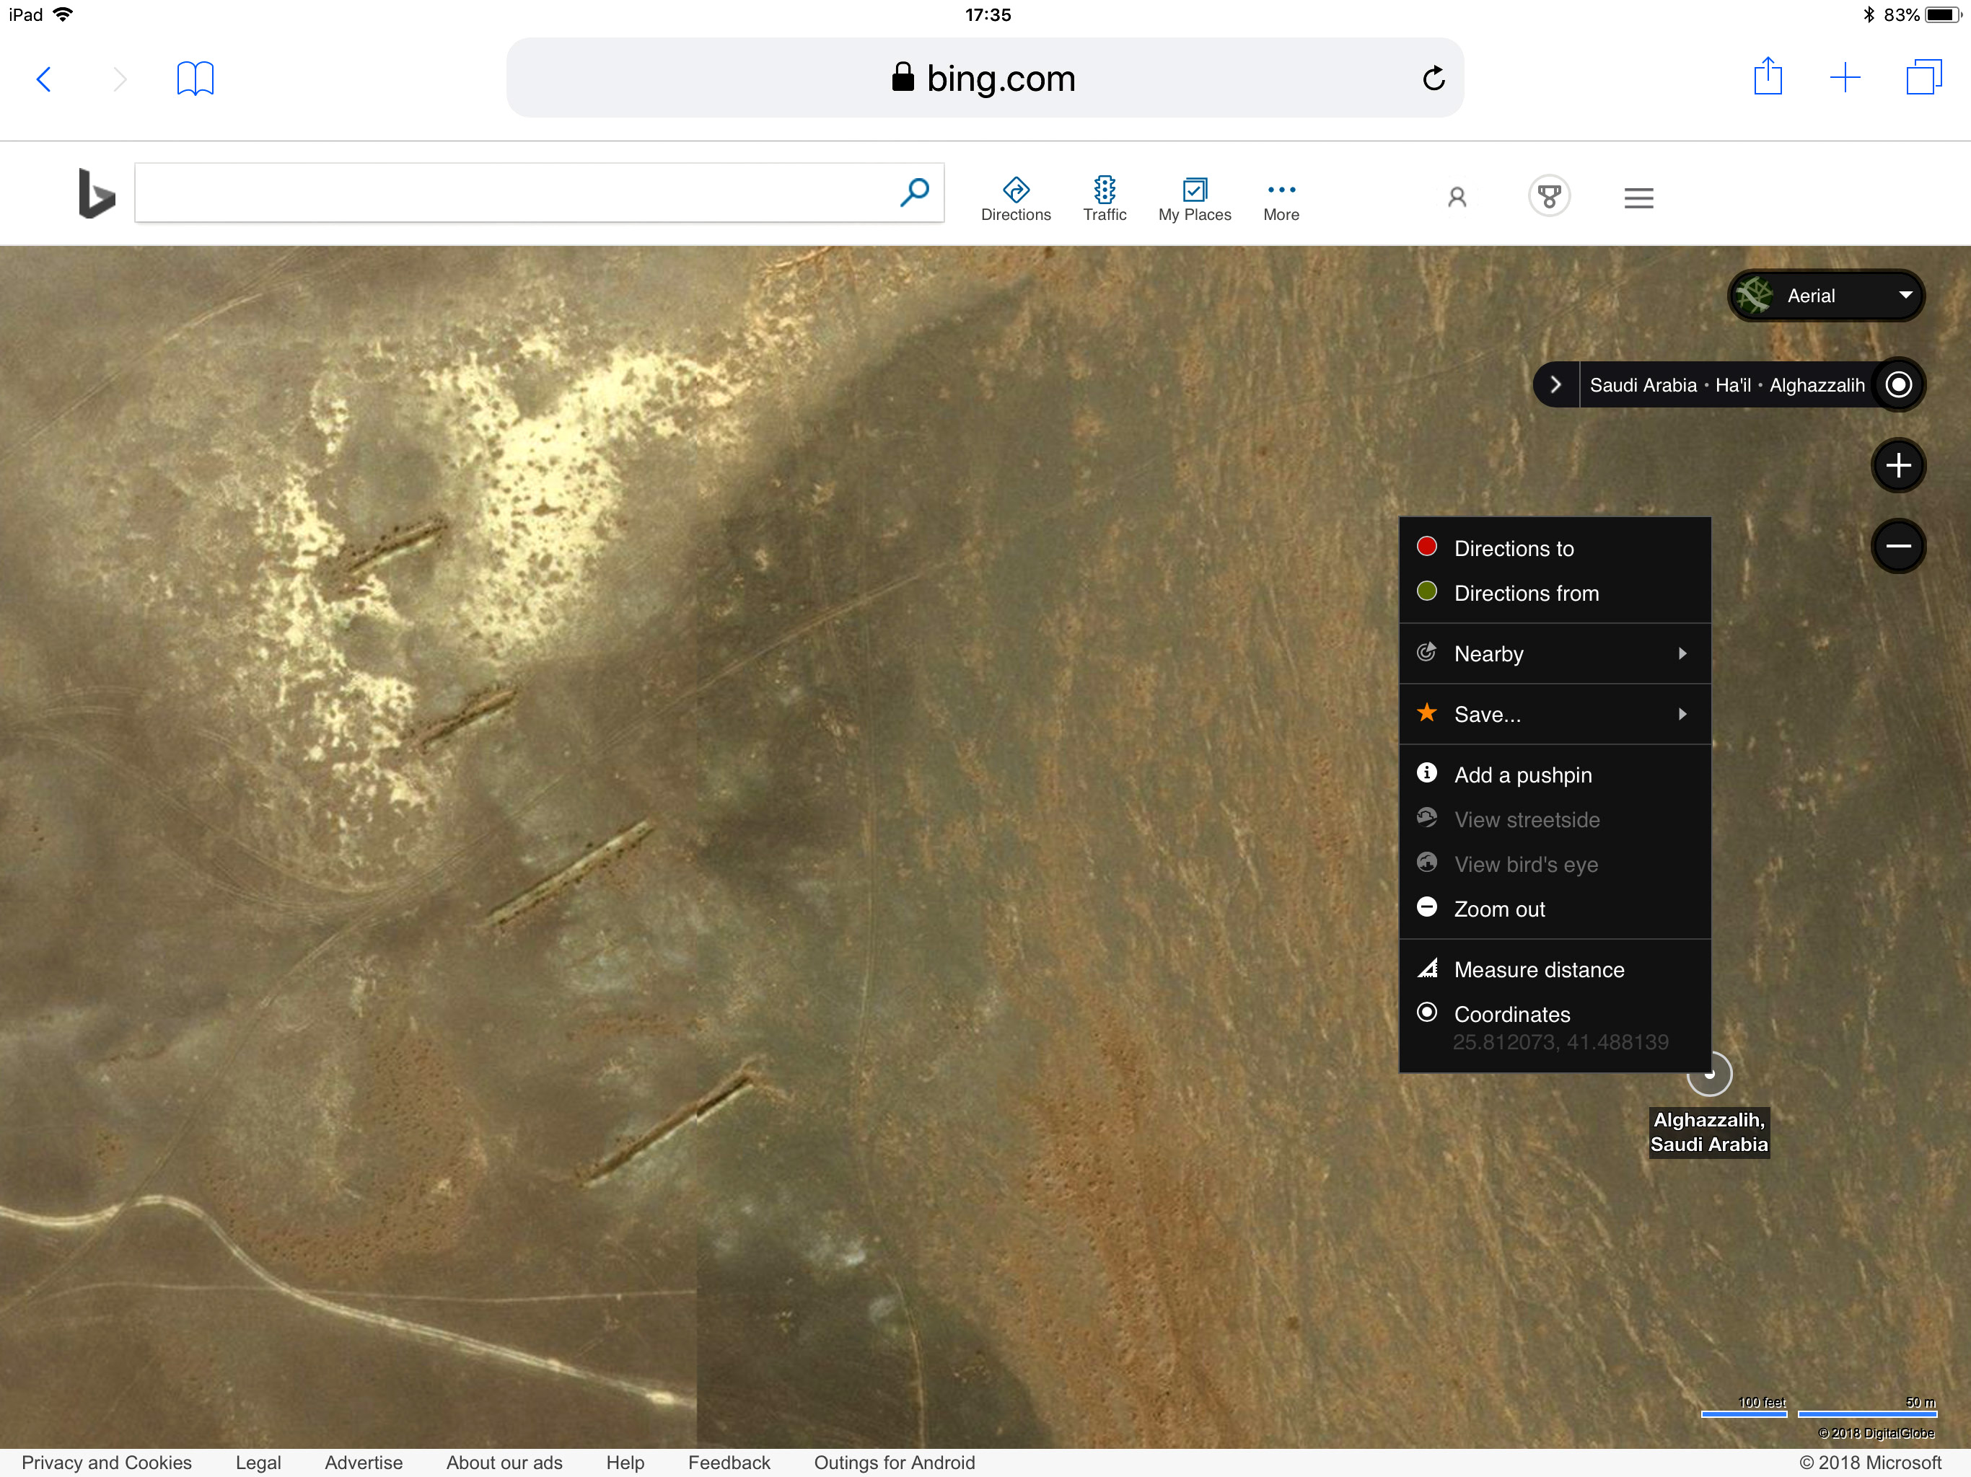Zoom out with the map minus button
This screenshot has width=1971, height=1477.
coord(1898,545)
